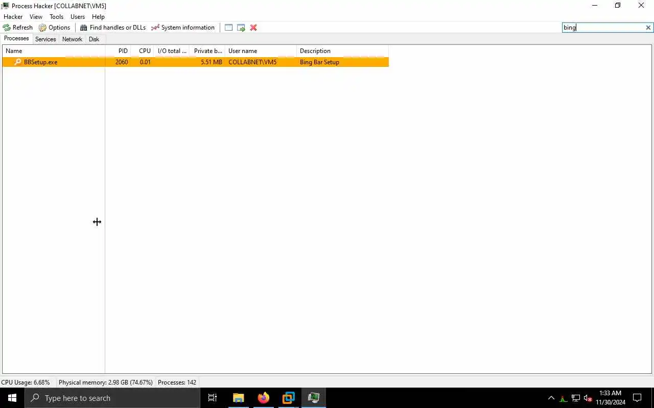Sort by Description column header

click(x=343, y=51)
